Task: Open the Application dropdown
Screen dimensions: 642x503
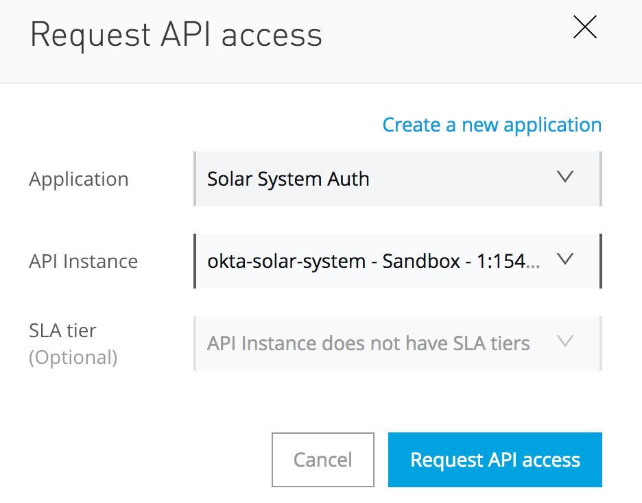Action: pos(398,179)
